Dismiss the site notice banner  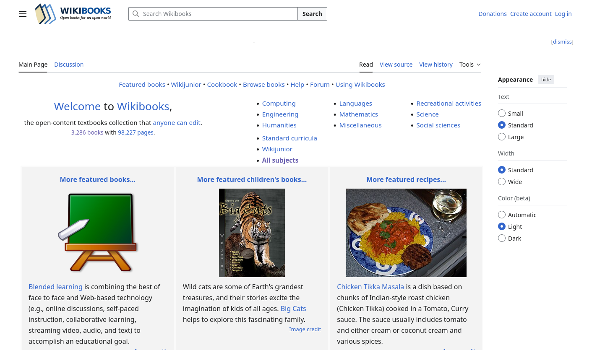pyautogui.click(x=562, y=42)
